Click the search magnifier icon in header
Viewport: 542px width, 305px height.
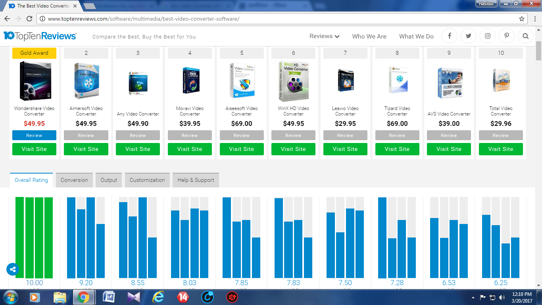(526, 36)
